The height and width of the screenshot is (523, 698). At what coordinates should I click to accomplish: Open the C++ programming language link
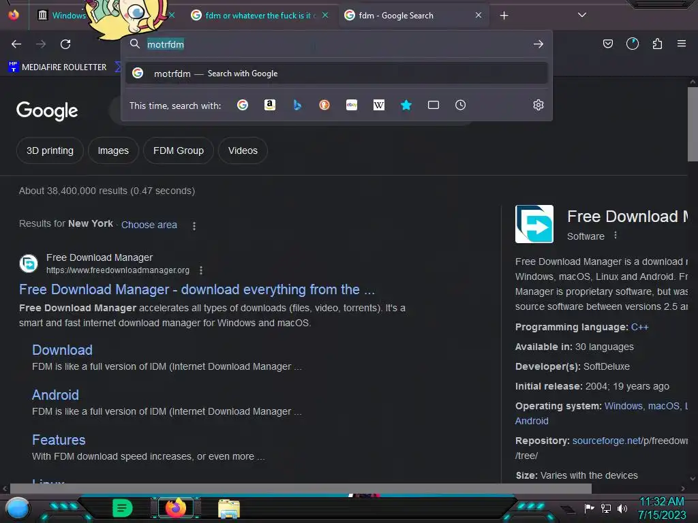(x=639, y=327)
